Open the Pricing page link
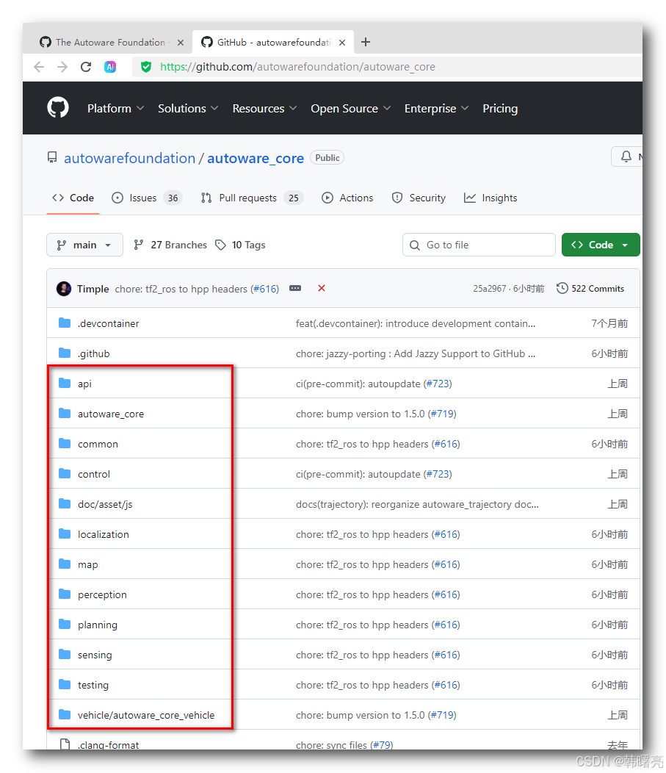The image size is (666, 773). pos(500,109)
